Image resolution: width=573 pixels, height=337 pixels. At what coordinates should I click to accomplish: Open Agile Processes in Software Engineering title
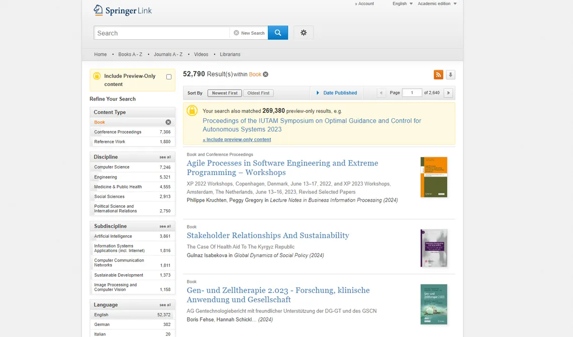(282, 168)
